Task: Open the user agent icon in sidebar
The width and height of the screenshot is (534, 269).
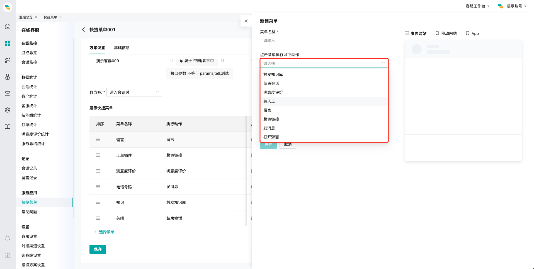Action: (8, 77)
